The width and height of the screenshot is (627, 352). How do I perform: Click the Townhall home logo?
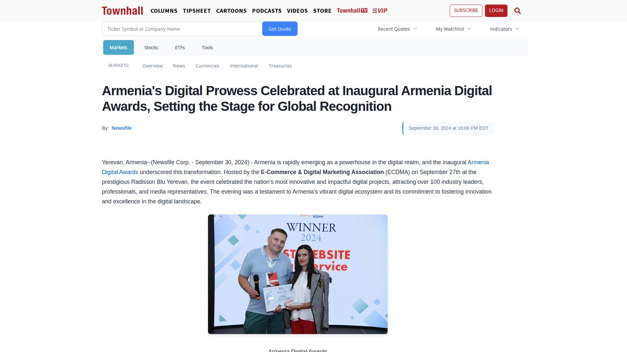122,11
